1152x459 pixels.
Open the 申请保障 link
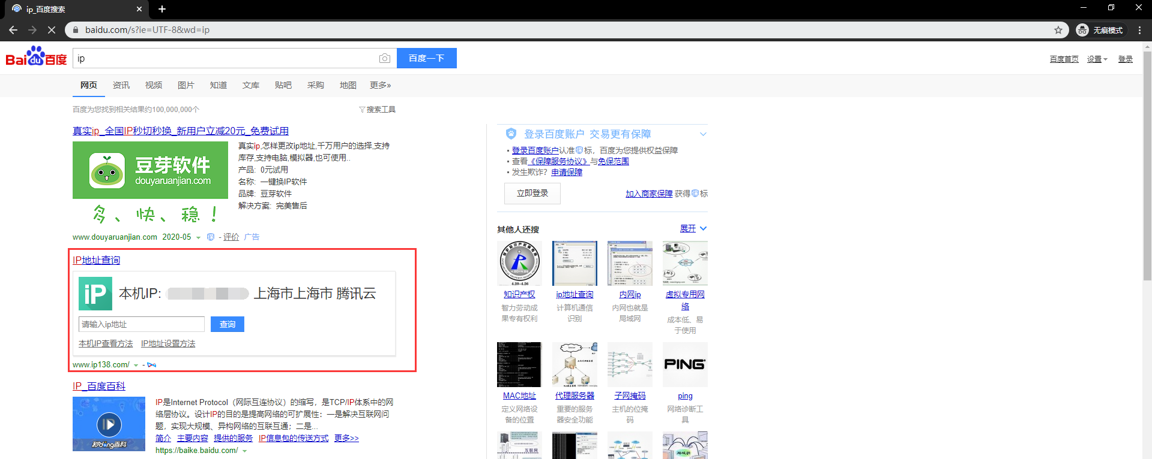[x=567, y=173]
